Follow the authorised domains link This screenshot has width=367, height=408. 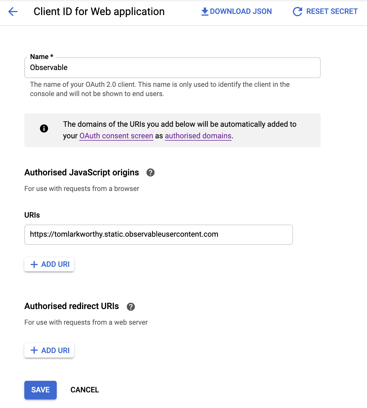[x=198, y=136]
